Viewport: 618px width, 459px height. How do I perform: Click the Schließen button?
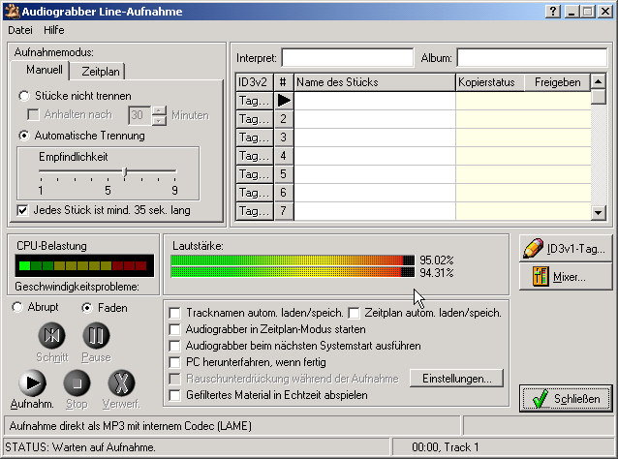point(566,399)
